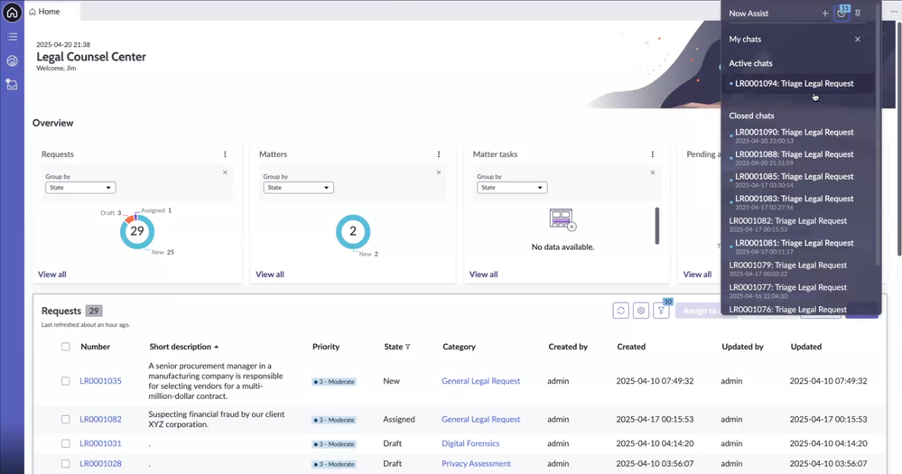The image size is (902, 474).
Task: Open closed chat LR0001090: Triage Legal Request
Action: point(794,135)
